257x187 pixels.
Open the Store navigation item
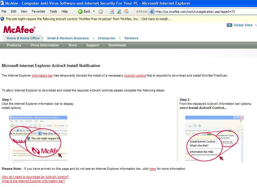73,45
